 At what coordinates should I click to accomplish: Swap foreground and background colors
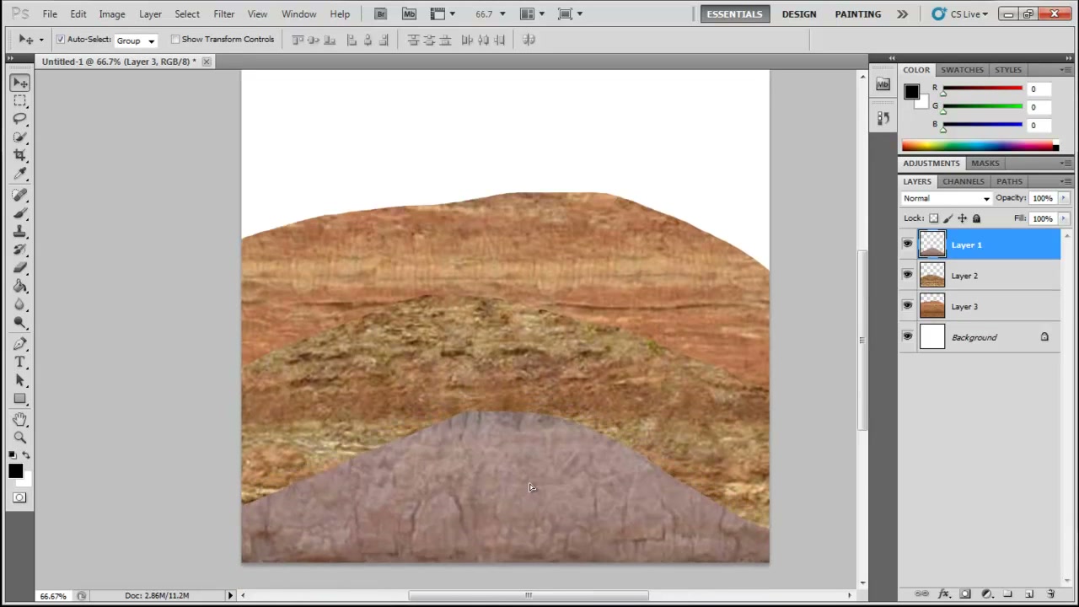click(x=25, y=456)
